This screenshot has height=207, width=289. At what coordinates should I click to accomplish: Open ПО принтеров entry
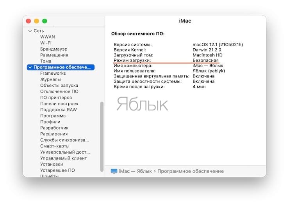coord(56,98)
